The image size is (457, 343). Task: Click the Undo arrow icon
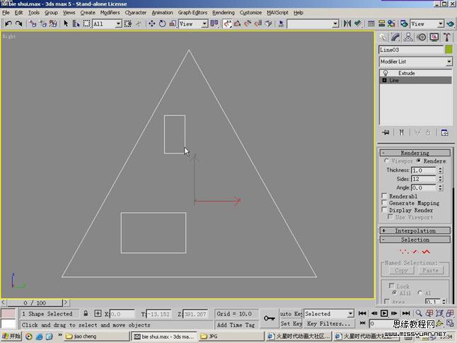(x=8, y=23)
